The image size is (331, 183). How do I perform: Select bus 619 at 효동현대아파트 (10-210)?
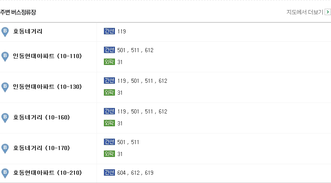click(x=149, y=172)
